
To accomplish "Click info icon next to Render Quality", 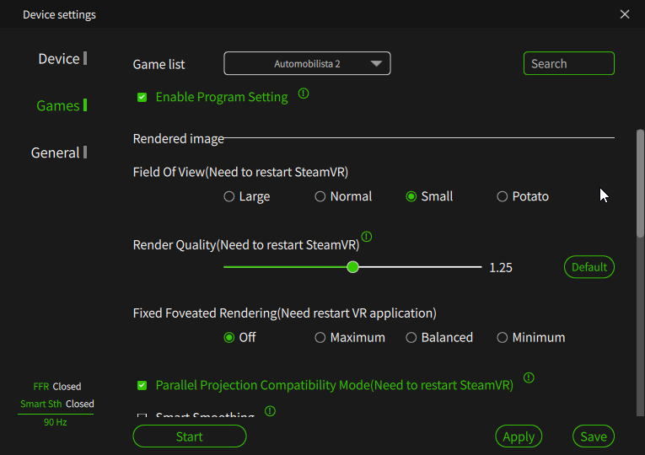I will pyautogui.click(x=367, y=237).
